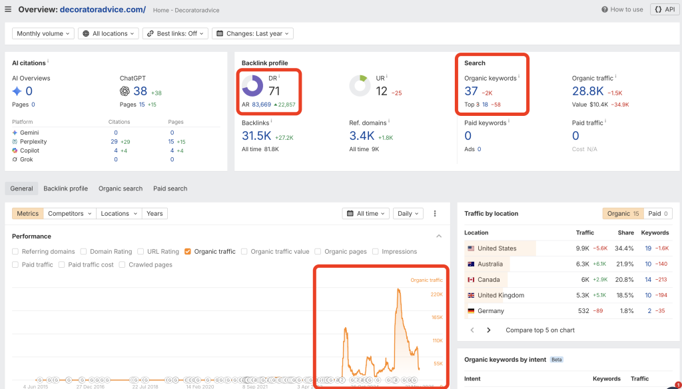Enable the Paid traffic cost checkbox
This screenshot has width=682, height=389.
(x=61, y=264)
